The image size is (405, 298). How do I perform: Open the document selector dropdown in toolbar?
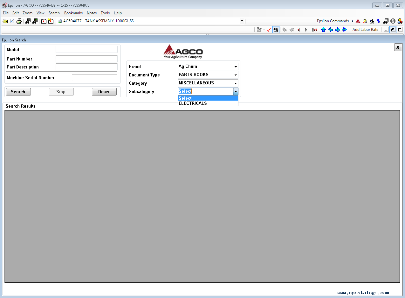pos(242,21)
